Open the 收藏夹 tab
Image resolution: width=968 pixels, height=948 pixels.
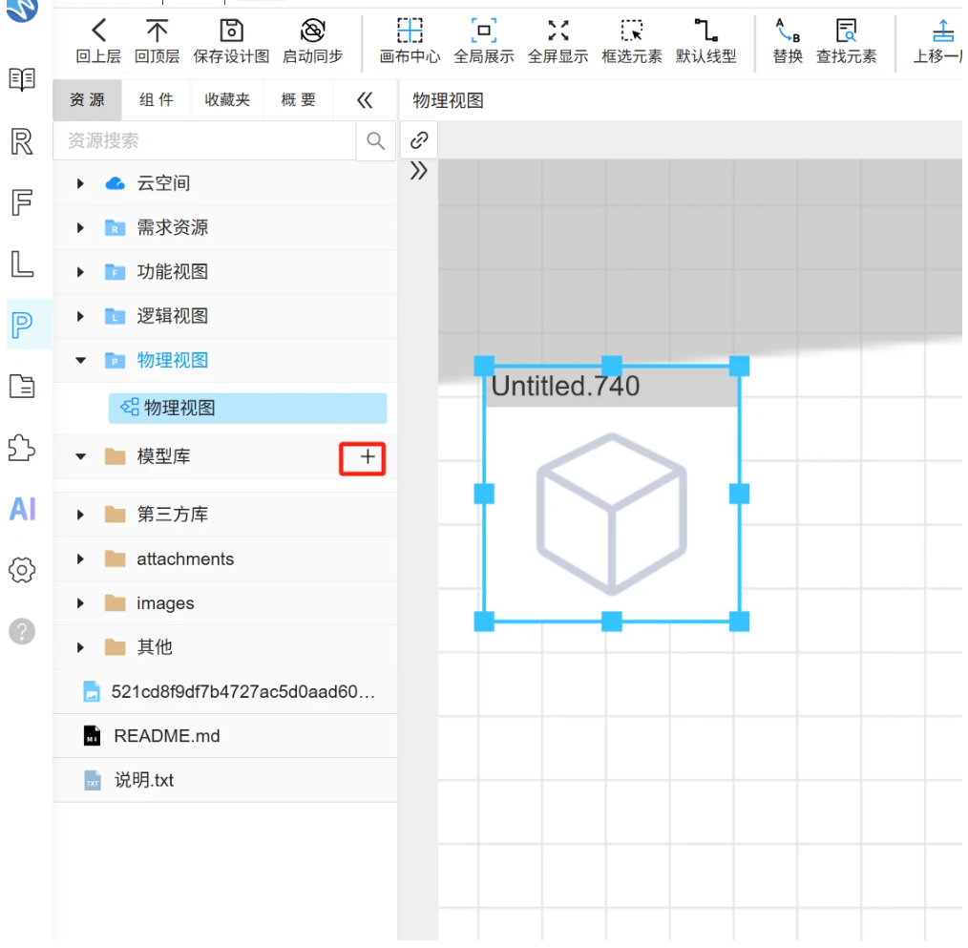point(227,100)
